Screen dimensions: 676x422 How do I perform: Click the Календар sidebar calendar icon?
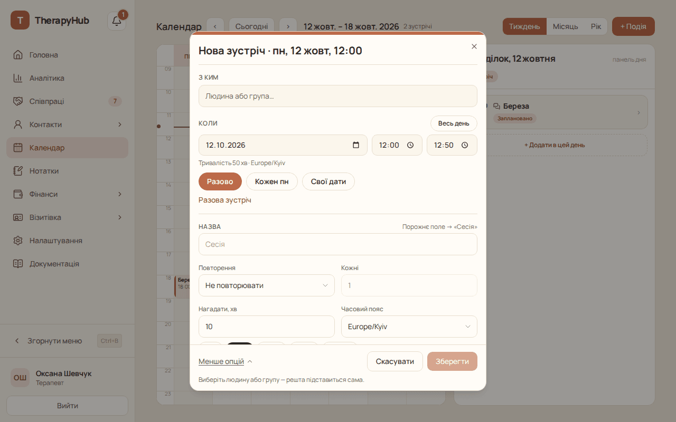[18, 148]
